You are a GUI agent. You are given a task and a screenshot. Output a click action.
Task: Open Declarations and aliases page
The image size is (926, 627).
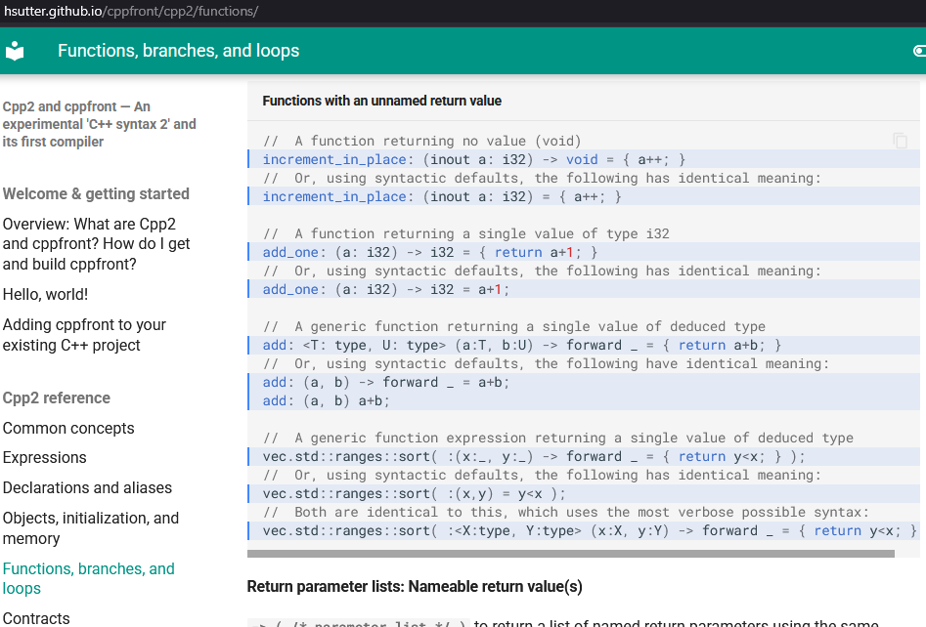[x=87, y=487]
